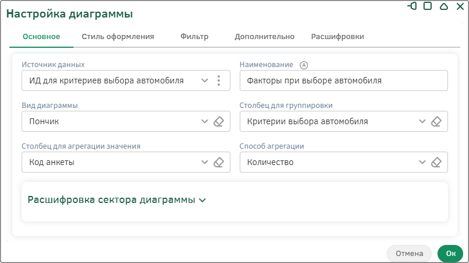This screenshot has width=469, height=263.
Task: Clear the Способ агрегации eraser icon
Action: [x=436, y=162]
